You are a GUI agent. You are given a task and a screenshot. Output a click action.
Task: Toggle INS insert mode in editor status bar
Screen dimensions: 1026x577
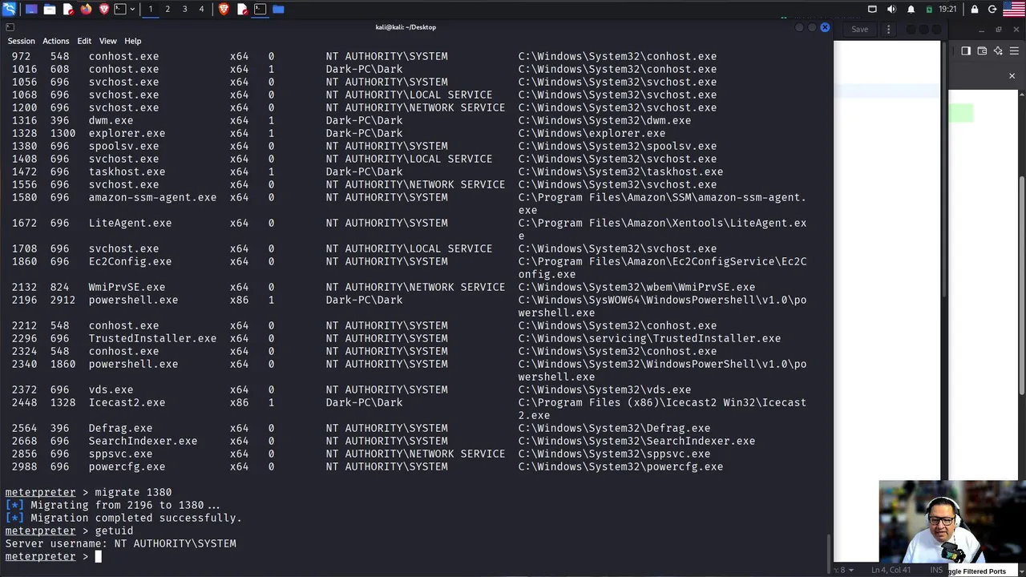tap(936, 571)
